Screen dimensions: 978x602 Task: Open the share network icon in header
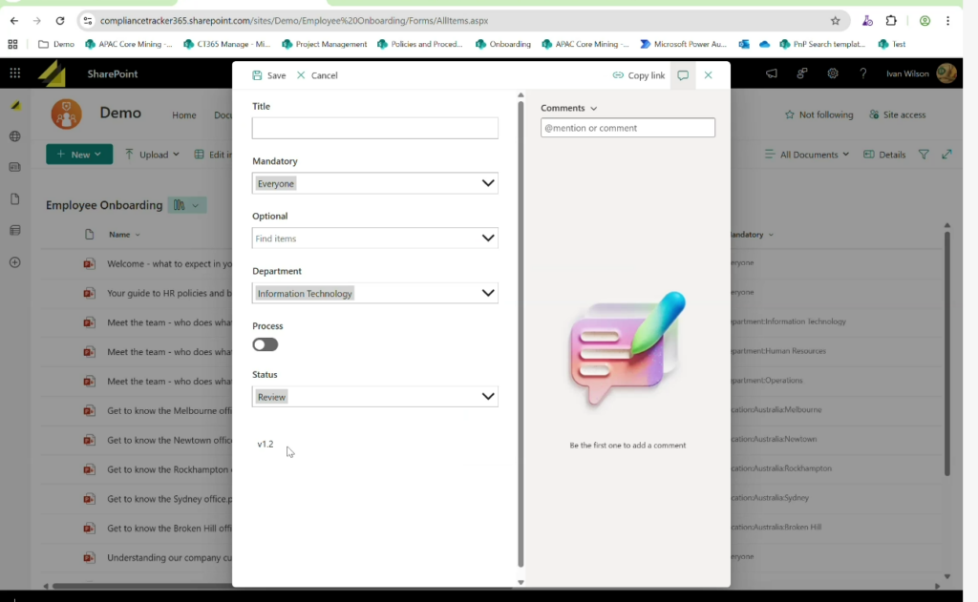[x=802, y=73]
